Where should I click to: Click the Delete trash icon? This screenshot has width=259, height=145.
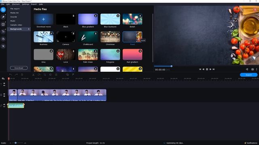[22, 75]
